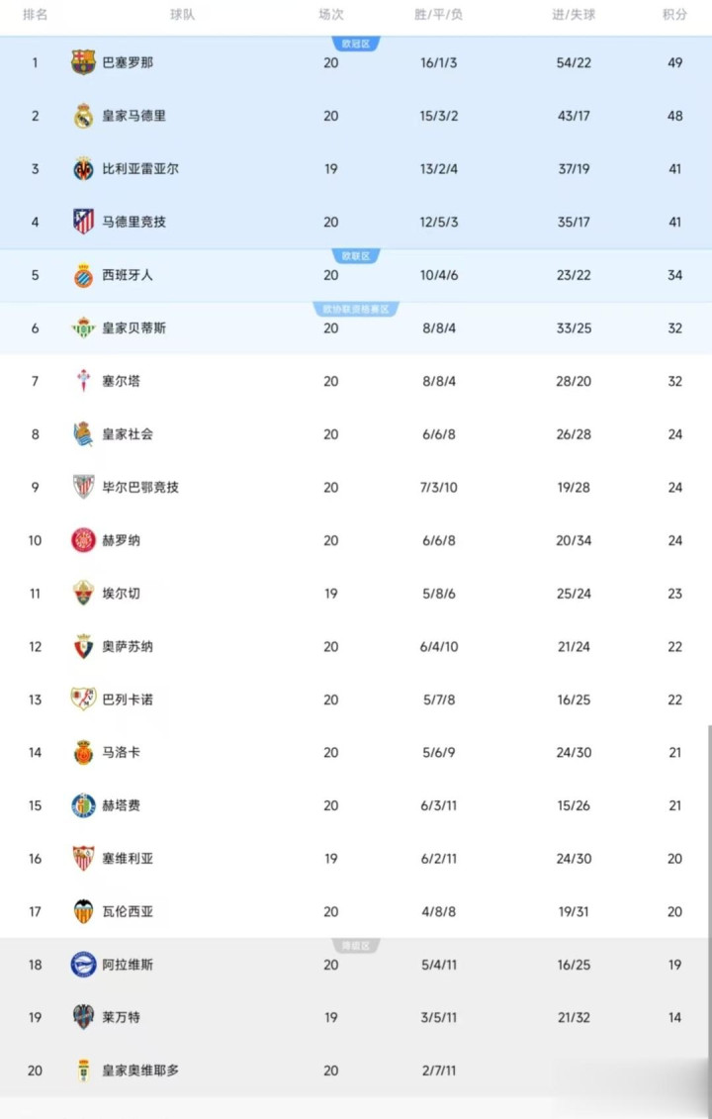The height and width of the screenshot is (1119, 712).
Task: Sort by the 积分 points column header
Action: 674,15
